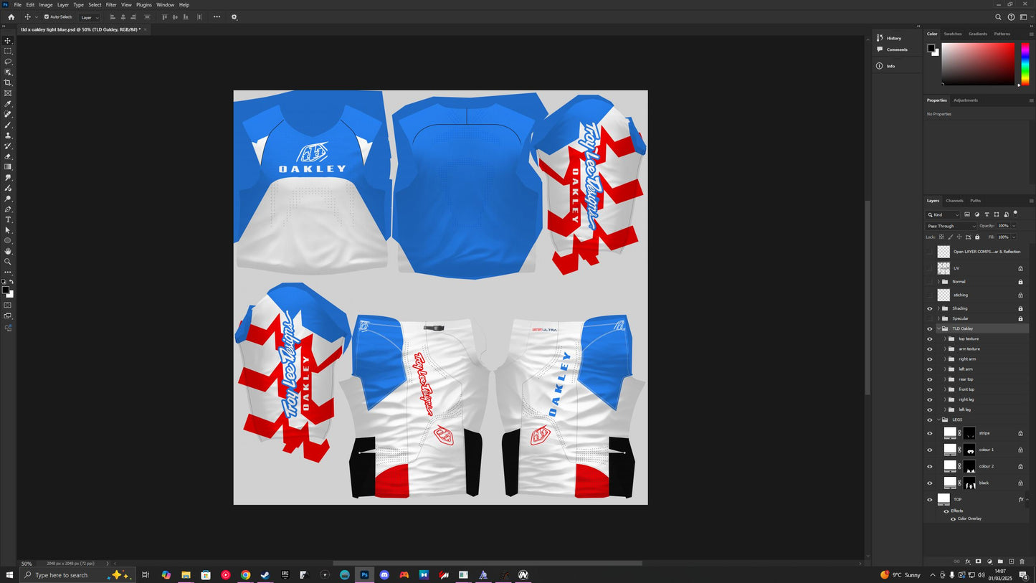
Task: Switch to the Channels tab
Action: tap(955, 201)
